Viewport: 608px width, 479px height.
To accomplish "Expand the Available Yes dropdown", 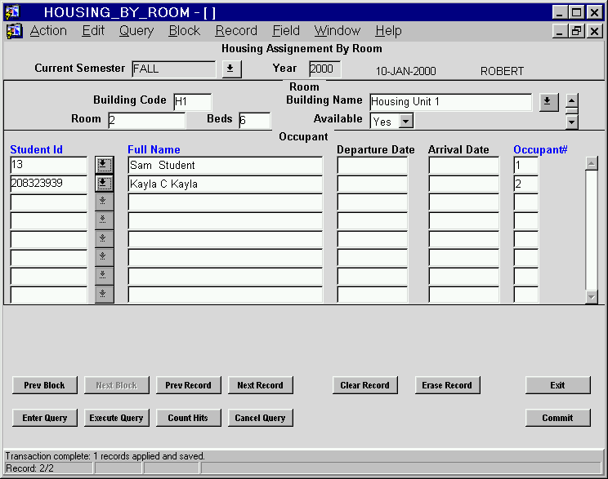I will [405, 122].
